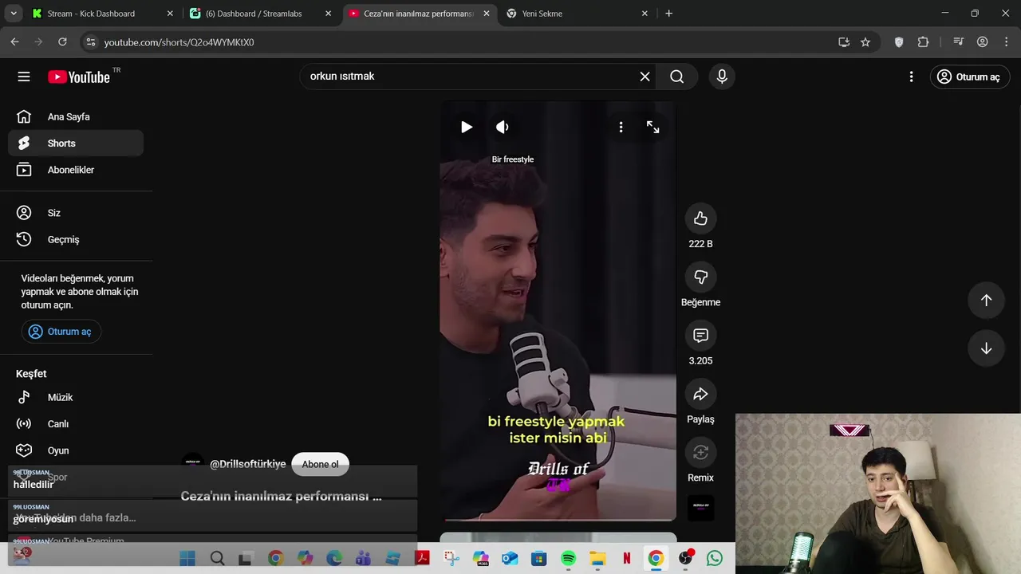Clear the search text with the X
The width and height of the screenshot is (1021, 574).
pos(645,77)
